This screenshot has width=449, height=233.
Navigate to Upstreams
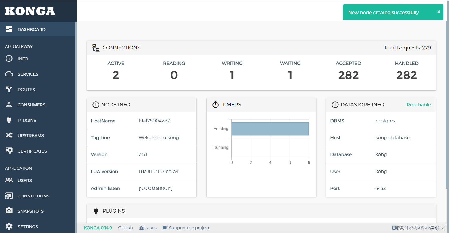point(38,135)
